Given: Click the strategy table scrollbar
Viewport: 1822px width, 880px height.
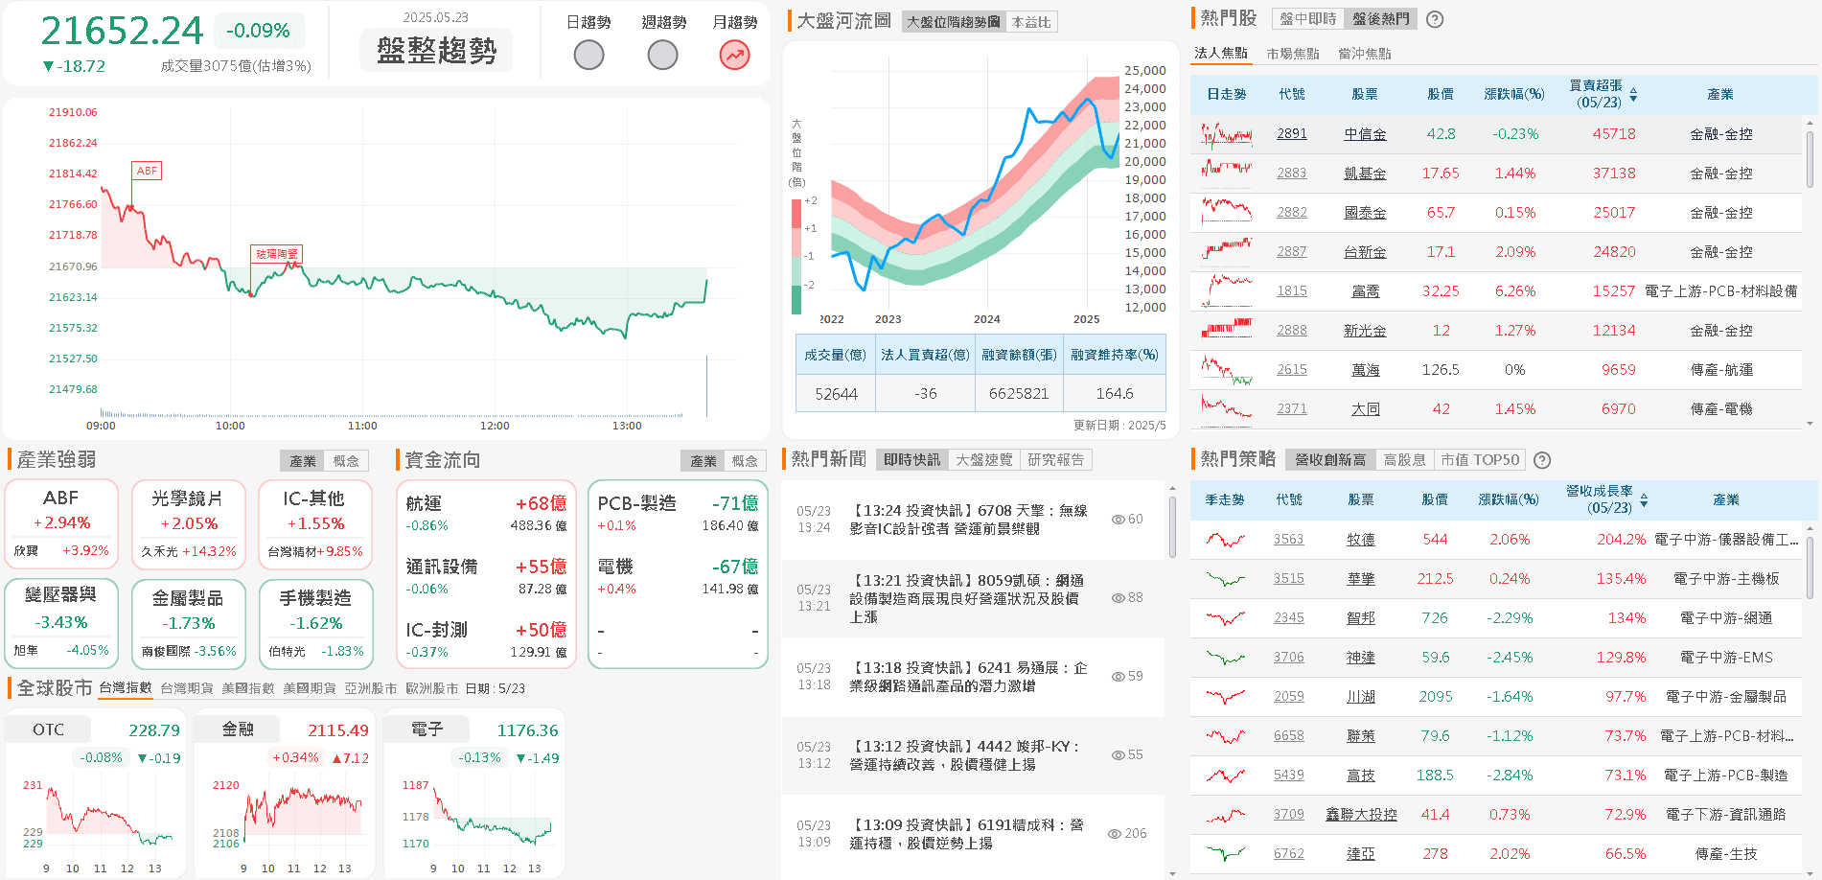Looking at the screenshot, I should click(x=1810, y=567).
